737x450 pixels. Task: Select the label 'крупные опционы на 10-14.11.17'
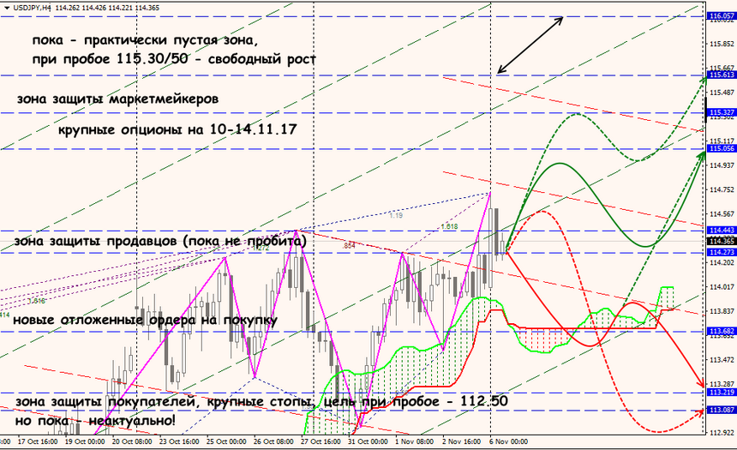pyautogui.click(x=177, y=129)
